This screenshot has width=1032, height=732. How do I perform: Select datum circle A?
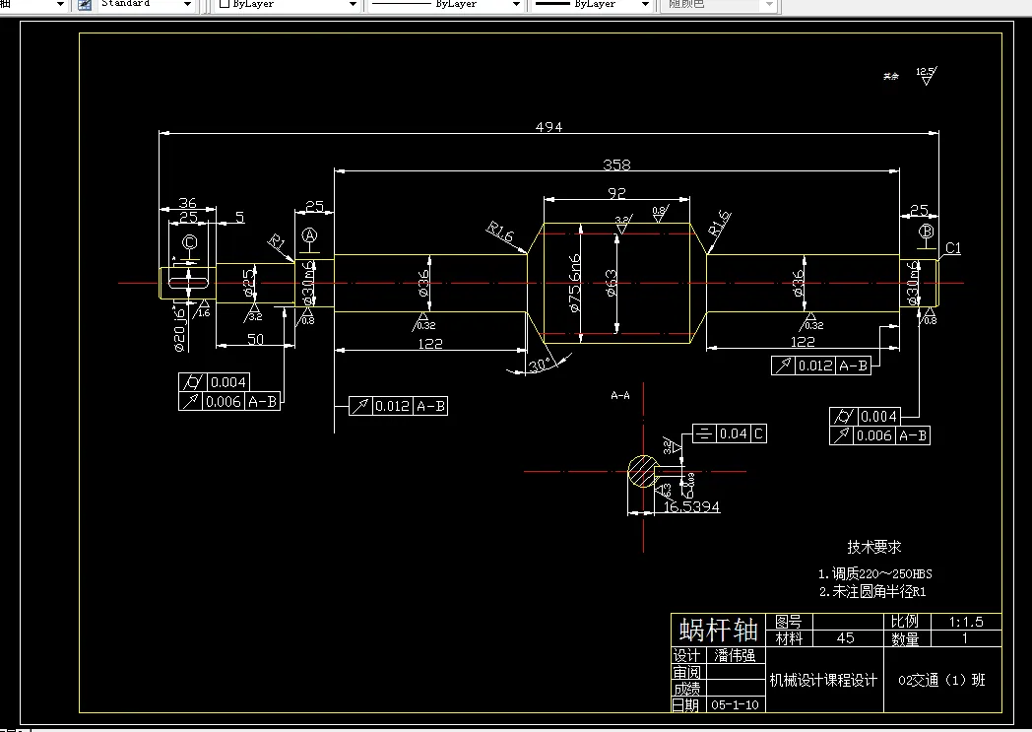309,235
